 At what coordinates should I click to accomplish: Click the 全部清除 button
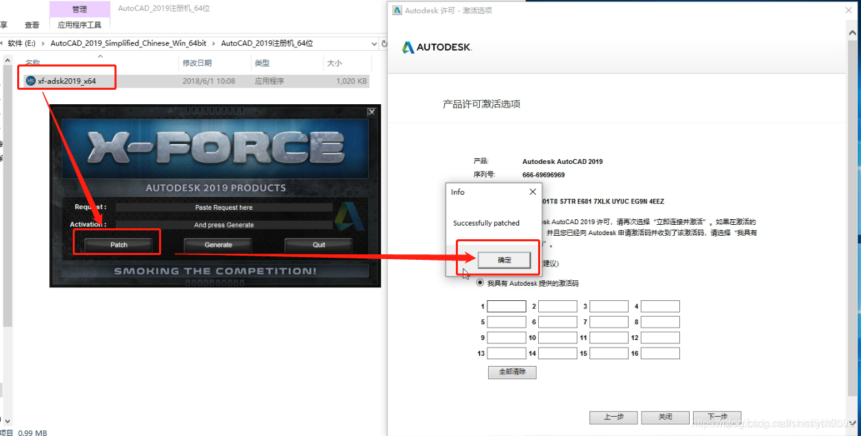(512, 372)
